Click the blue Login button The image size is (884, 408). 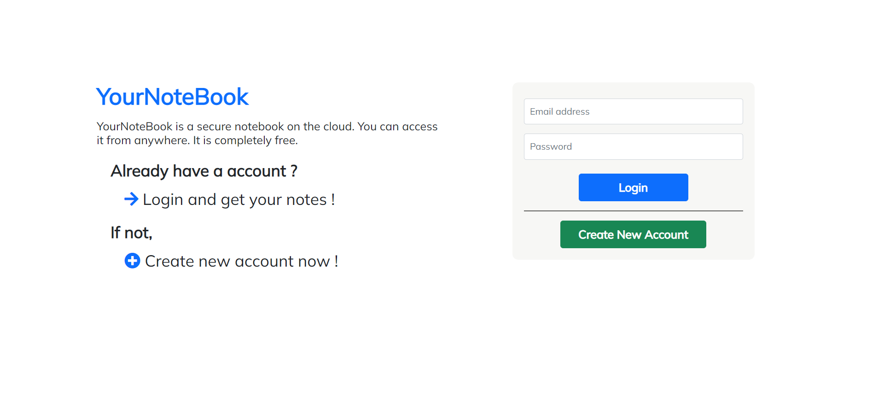[633, 187]
